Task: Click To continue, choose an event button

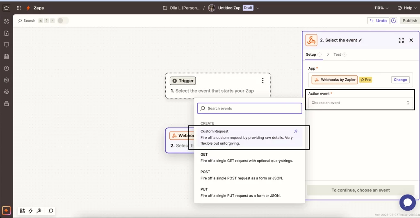Action: pyautogui.click(x=361, y=190)
